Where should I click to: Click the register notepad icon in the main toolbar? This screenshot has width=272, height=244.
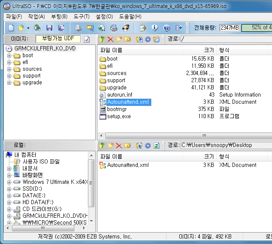click(x=143, y=28)
